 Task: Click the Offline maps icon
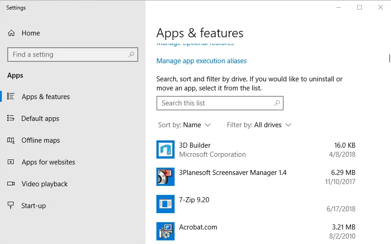tap(11, 140)
